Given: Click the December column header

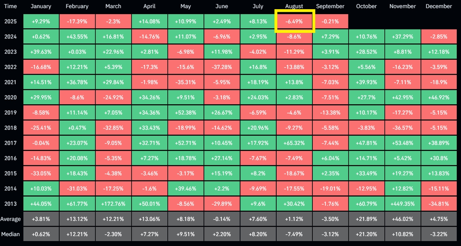Looking at the screenshot, I should pyautogui.click(x=439, y=6).
